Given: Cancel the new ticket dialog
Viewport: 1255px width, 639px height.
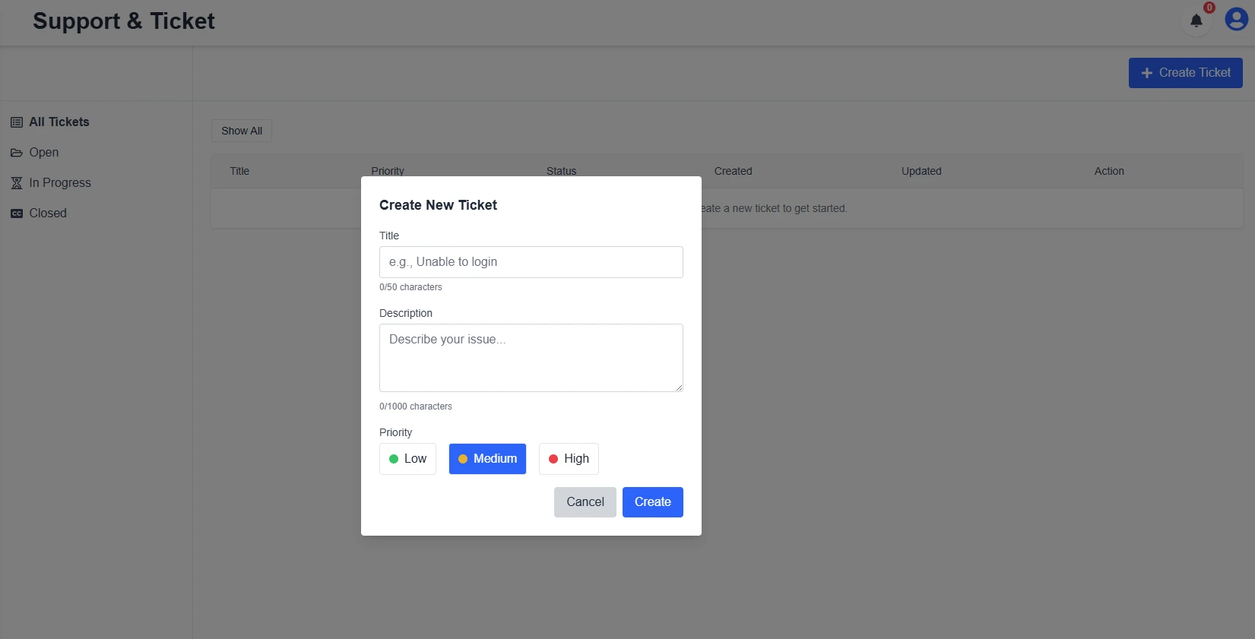Looking at the screenshot, I should tap(584, 501).
